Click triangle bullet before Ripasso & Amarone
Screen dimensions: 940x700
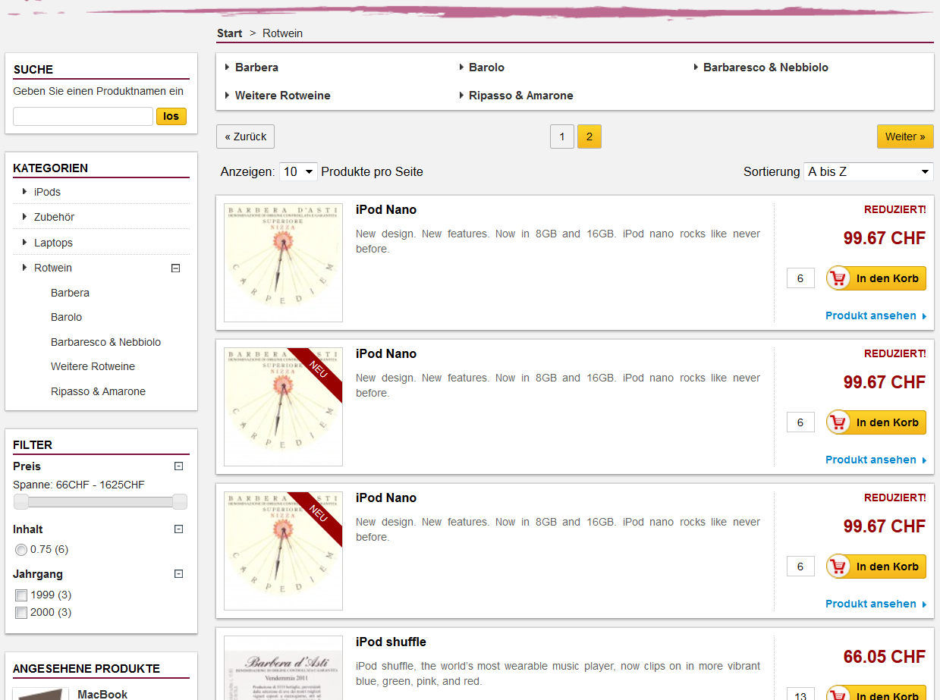(x=461, y=96)
